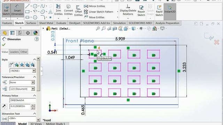
Task: Select the Spline sketch tool
Action: pos(43,6)
